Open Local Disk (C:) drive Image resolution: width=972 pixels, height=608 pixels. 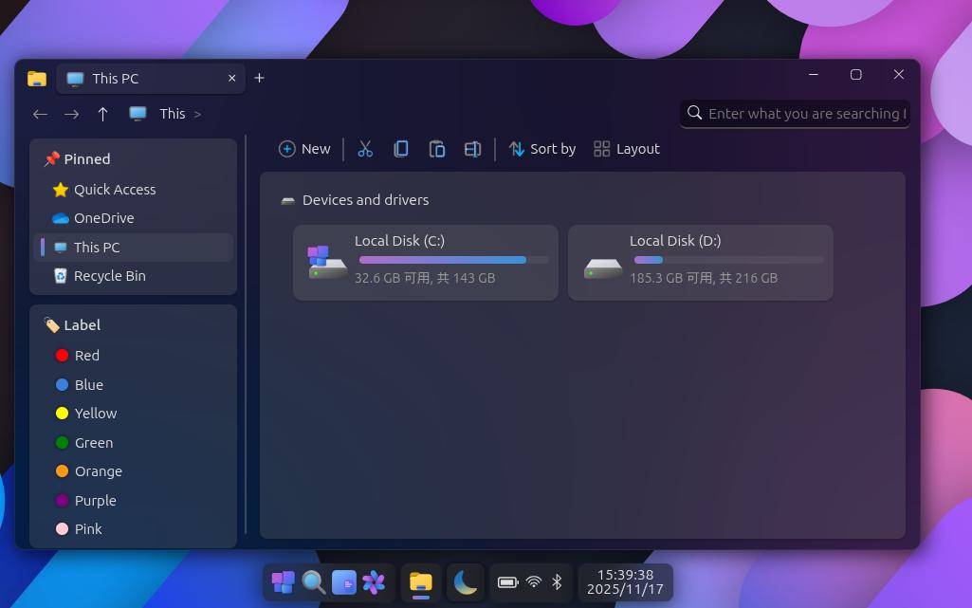pyautogui.click(x=425, y=262)
